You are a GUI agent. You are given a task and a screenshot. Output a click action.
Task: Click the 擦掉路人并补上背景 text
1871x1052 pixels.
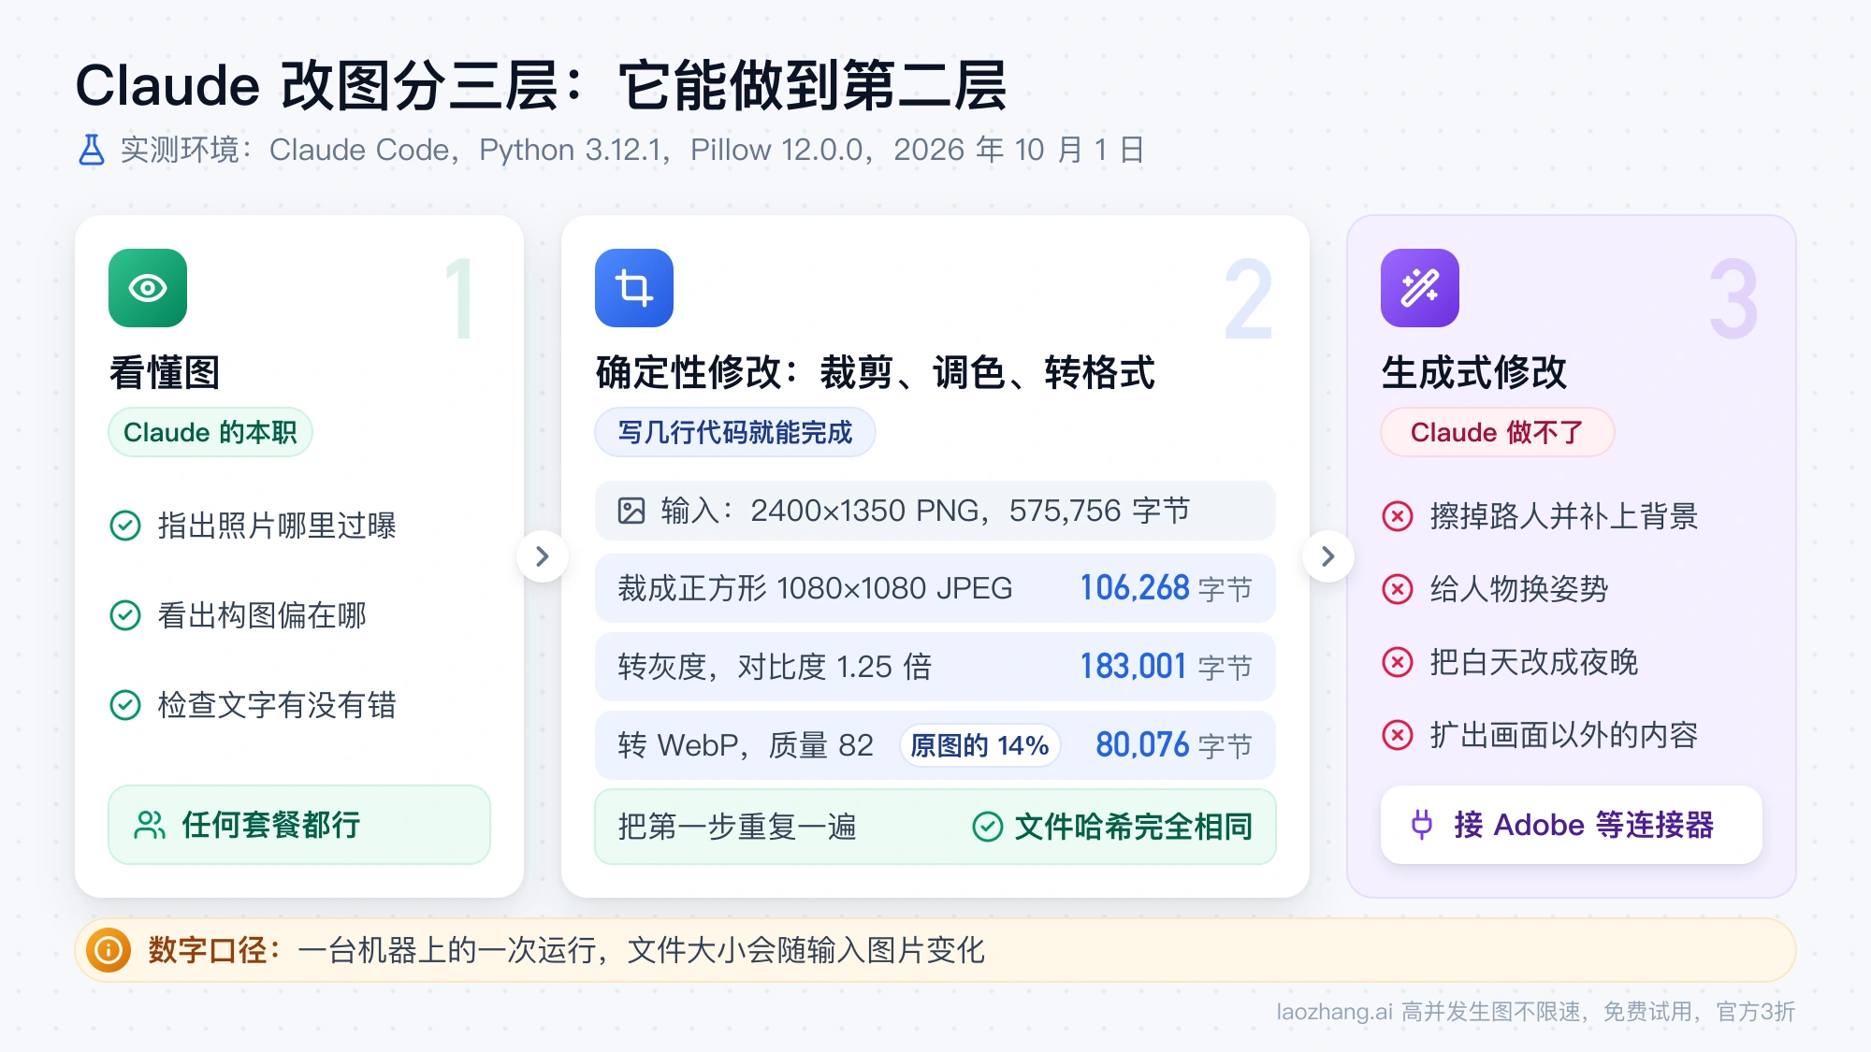pyautogui.click(x=1564, y=516)
